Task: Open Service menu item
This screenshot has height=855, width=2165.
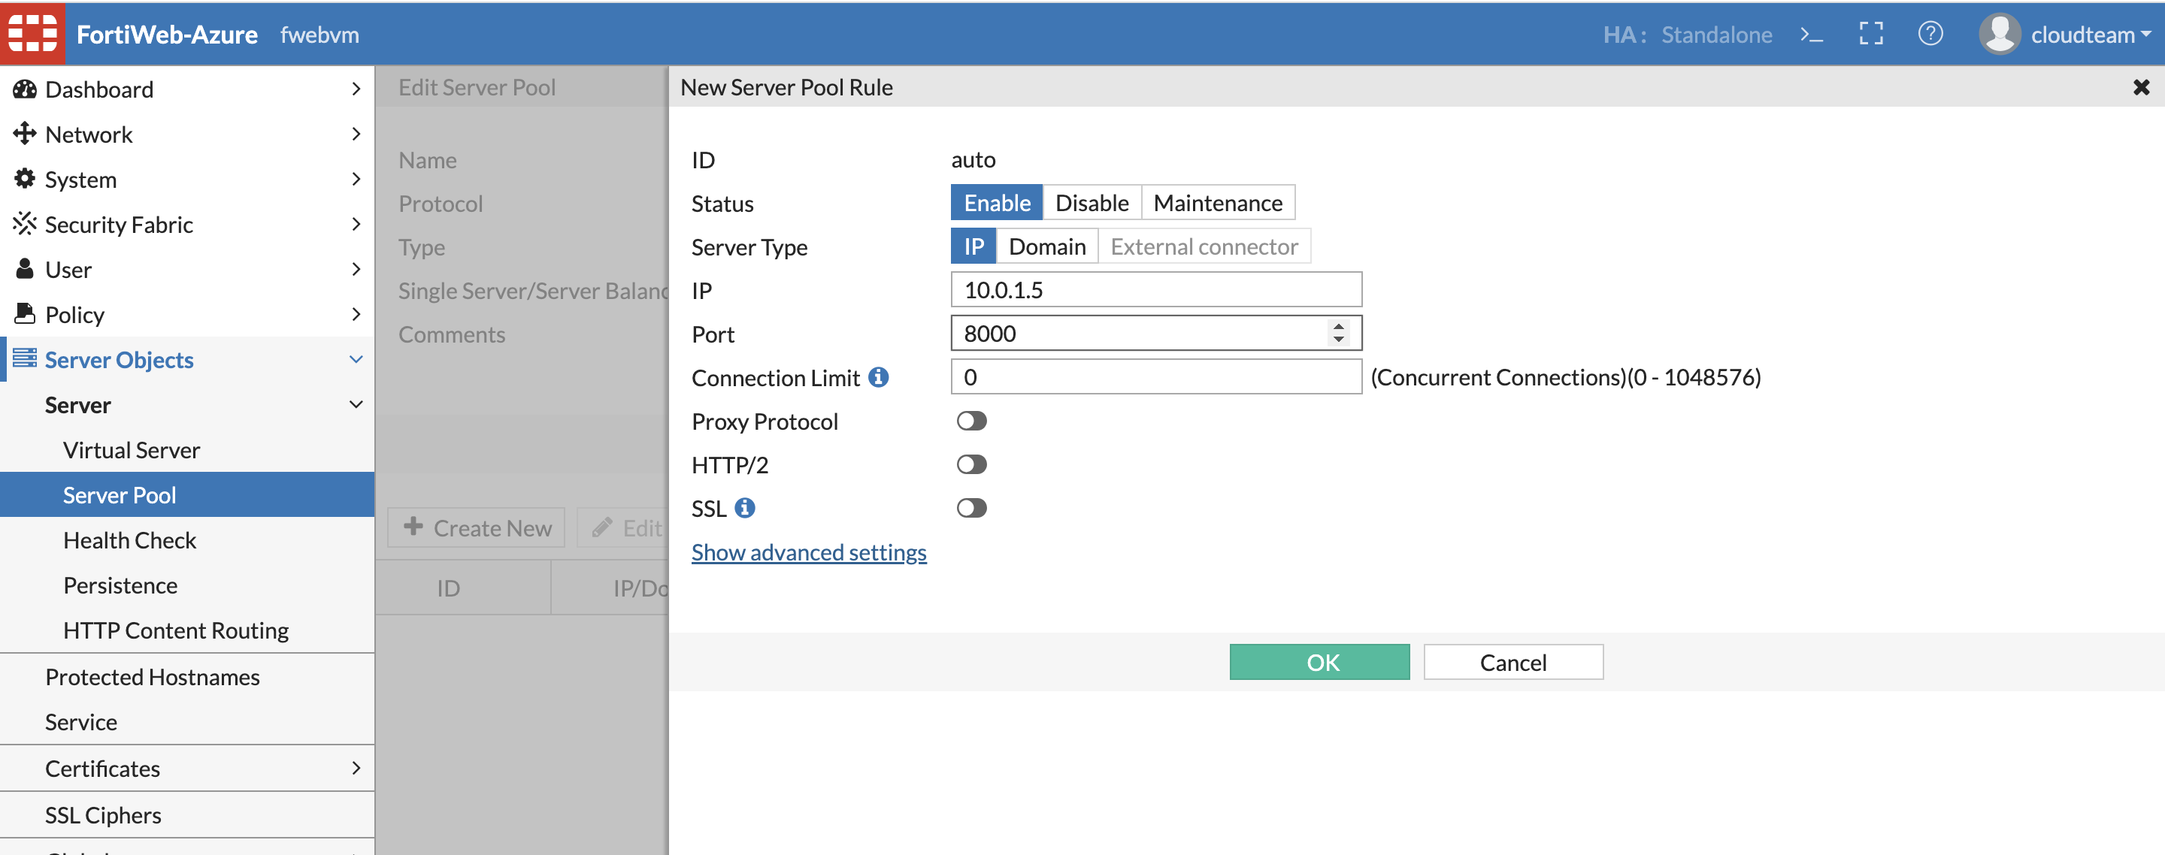Action: coord(186,721)
